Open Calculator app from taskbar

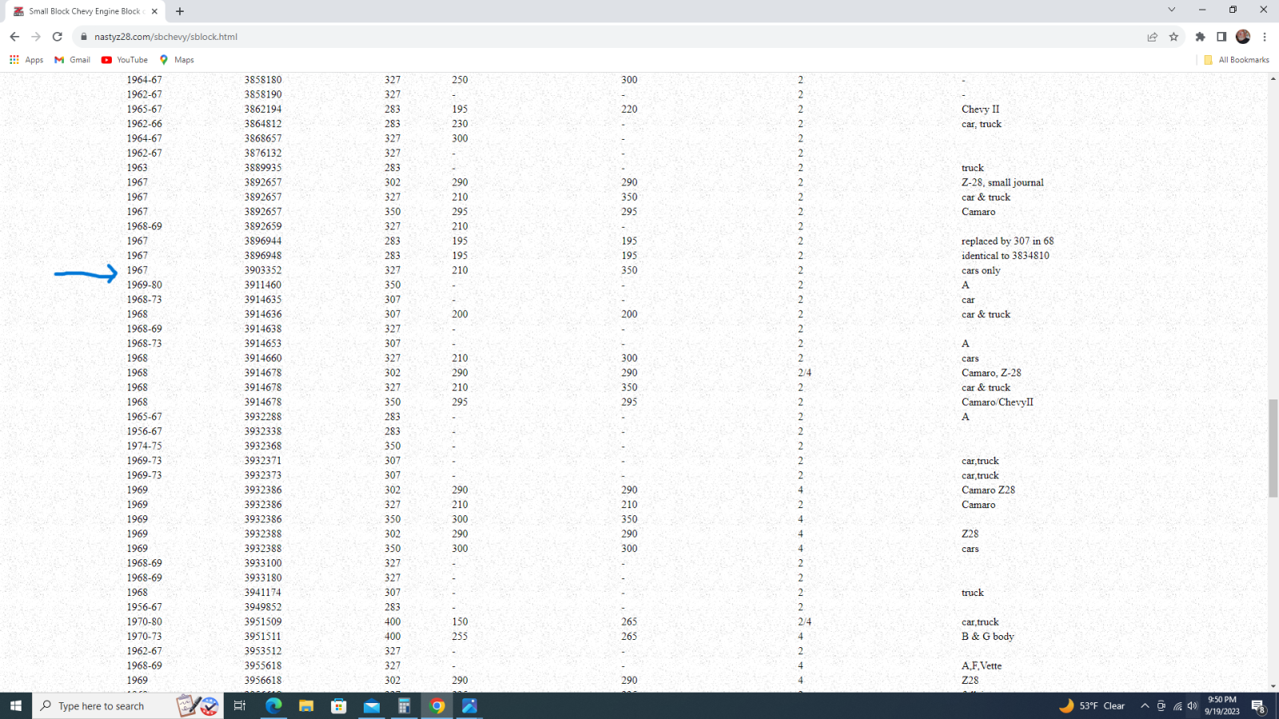pyautogui.click(x=404, y=705)
